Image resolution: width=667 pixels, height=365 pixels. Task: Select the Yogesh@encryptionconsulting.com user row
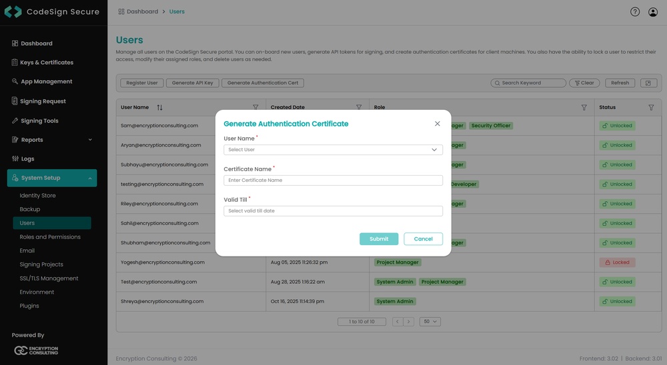pyautogui.click(x=390, y=262)
